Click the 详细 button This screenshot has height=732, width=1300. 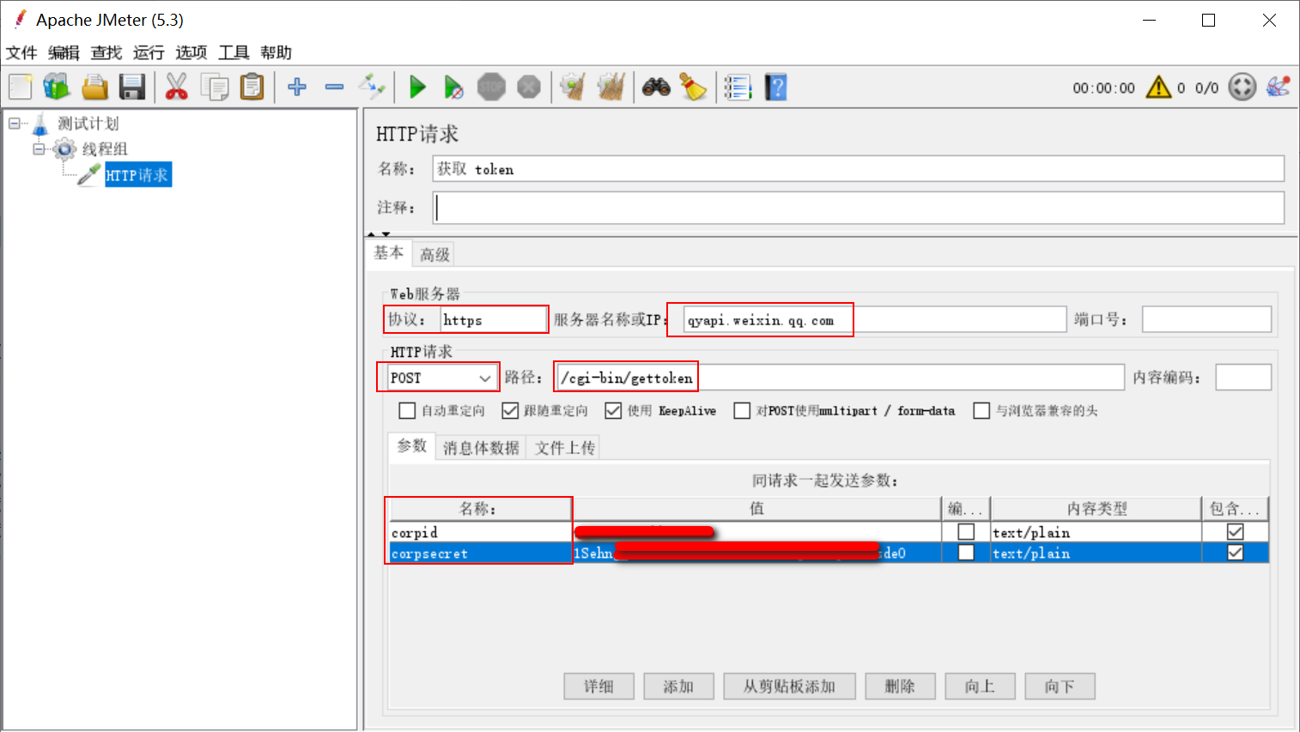(x=598, y=686)
